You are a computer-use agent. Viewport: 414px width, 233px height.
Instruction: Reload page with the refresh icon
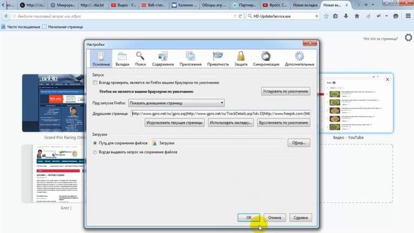[240, 16]
